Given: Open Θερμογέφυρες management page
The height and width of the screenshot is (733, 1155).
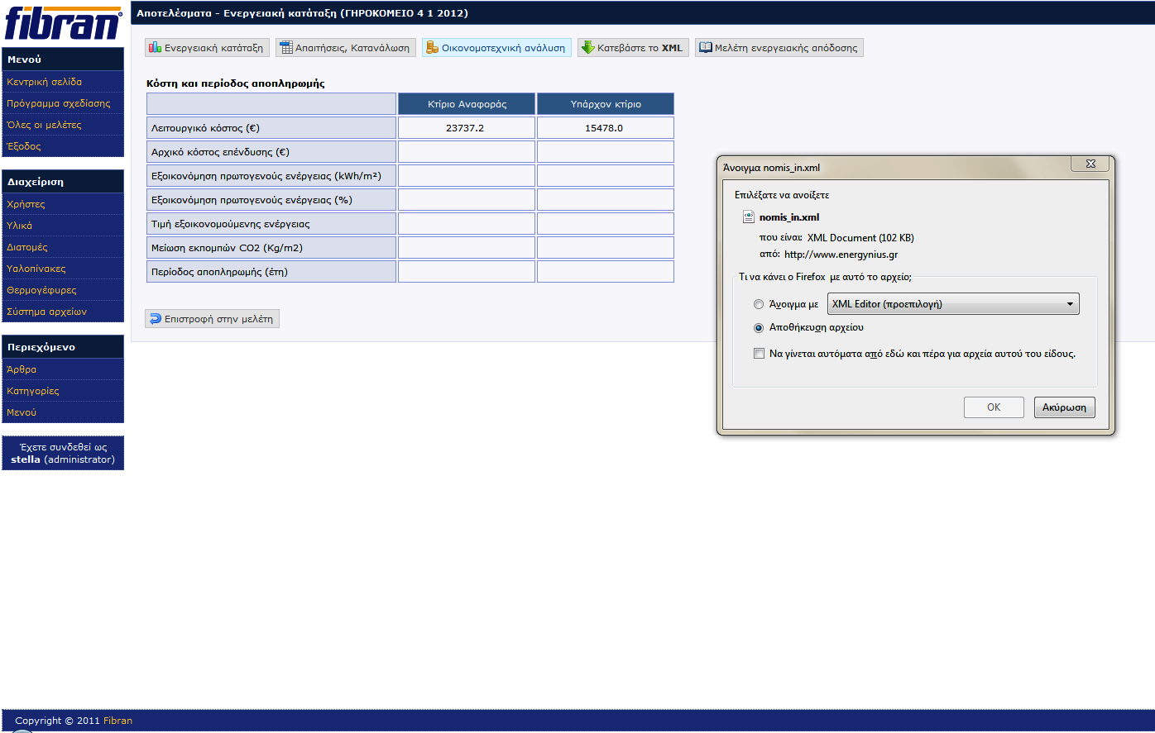Looking at the screenshot, I should [41, 290].
